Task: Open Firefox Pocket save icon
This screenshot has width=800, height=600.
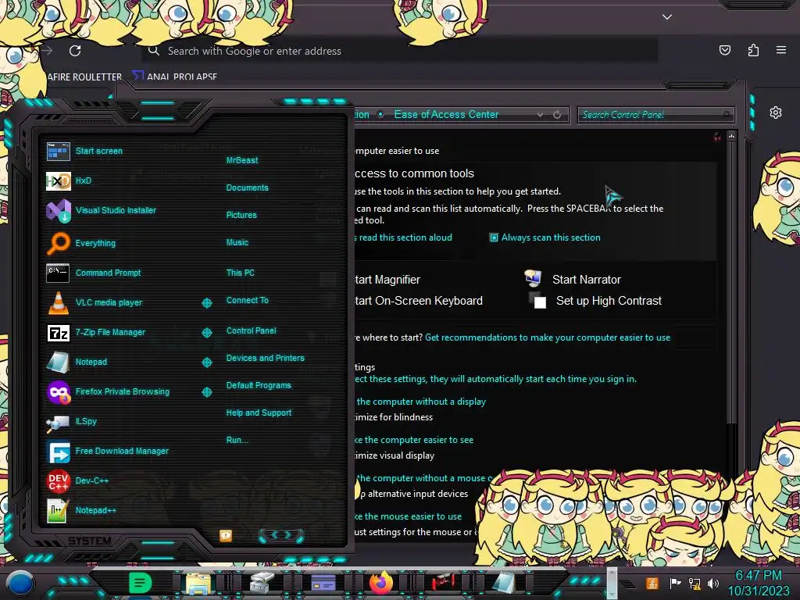Action: pyautogui.click(x=724, y=50)
